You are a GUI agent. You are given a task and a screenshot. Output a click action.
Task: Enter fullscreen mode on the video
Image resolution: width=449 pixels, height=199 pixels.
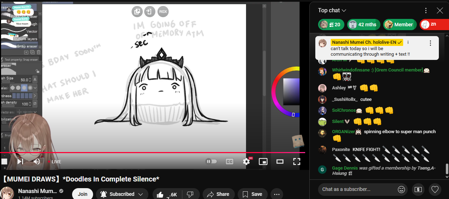[x=296, y=162]
